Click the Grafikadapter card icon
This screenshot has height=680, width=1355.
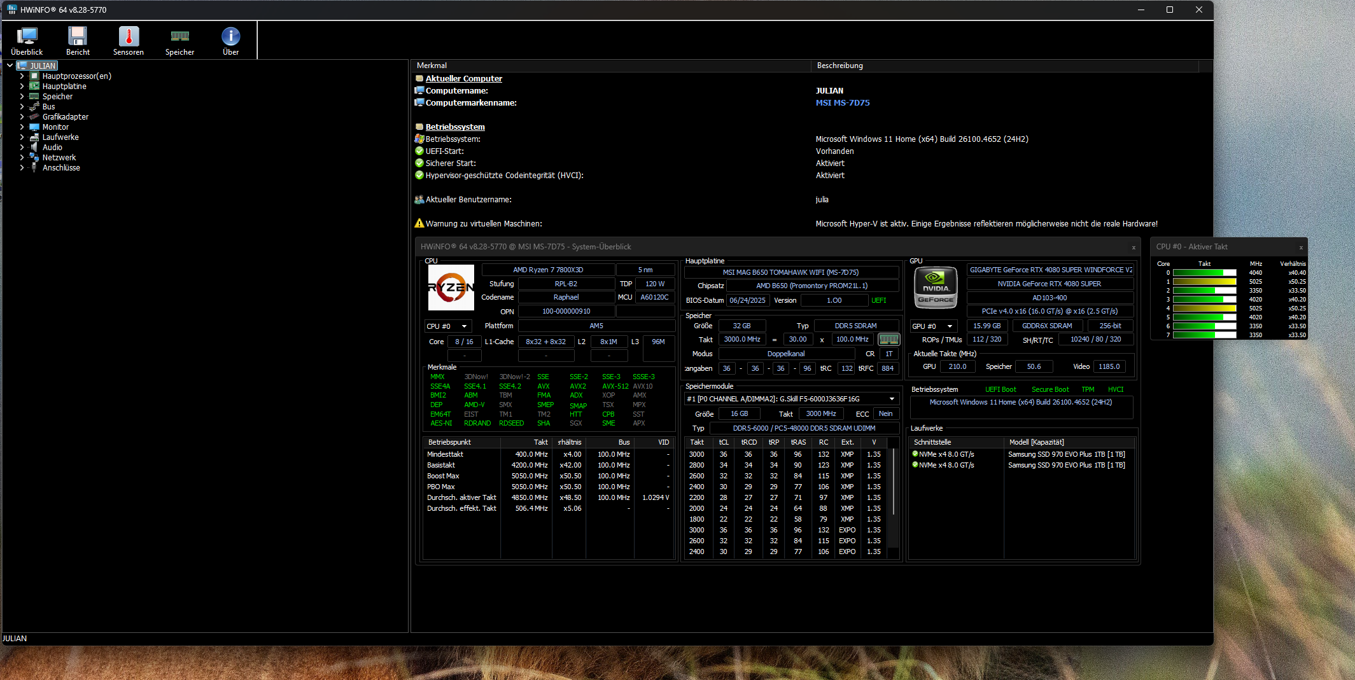coord(34,116)
